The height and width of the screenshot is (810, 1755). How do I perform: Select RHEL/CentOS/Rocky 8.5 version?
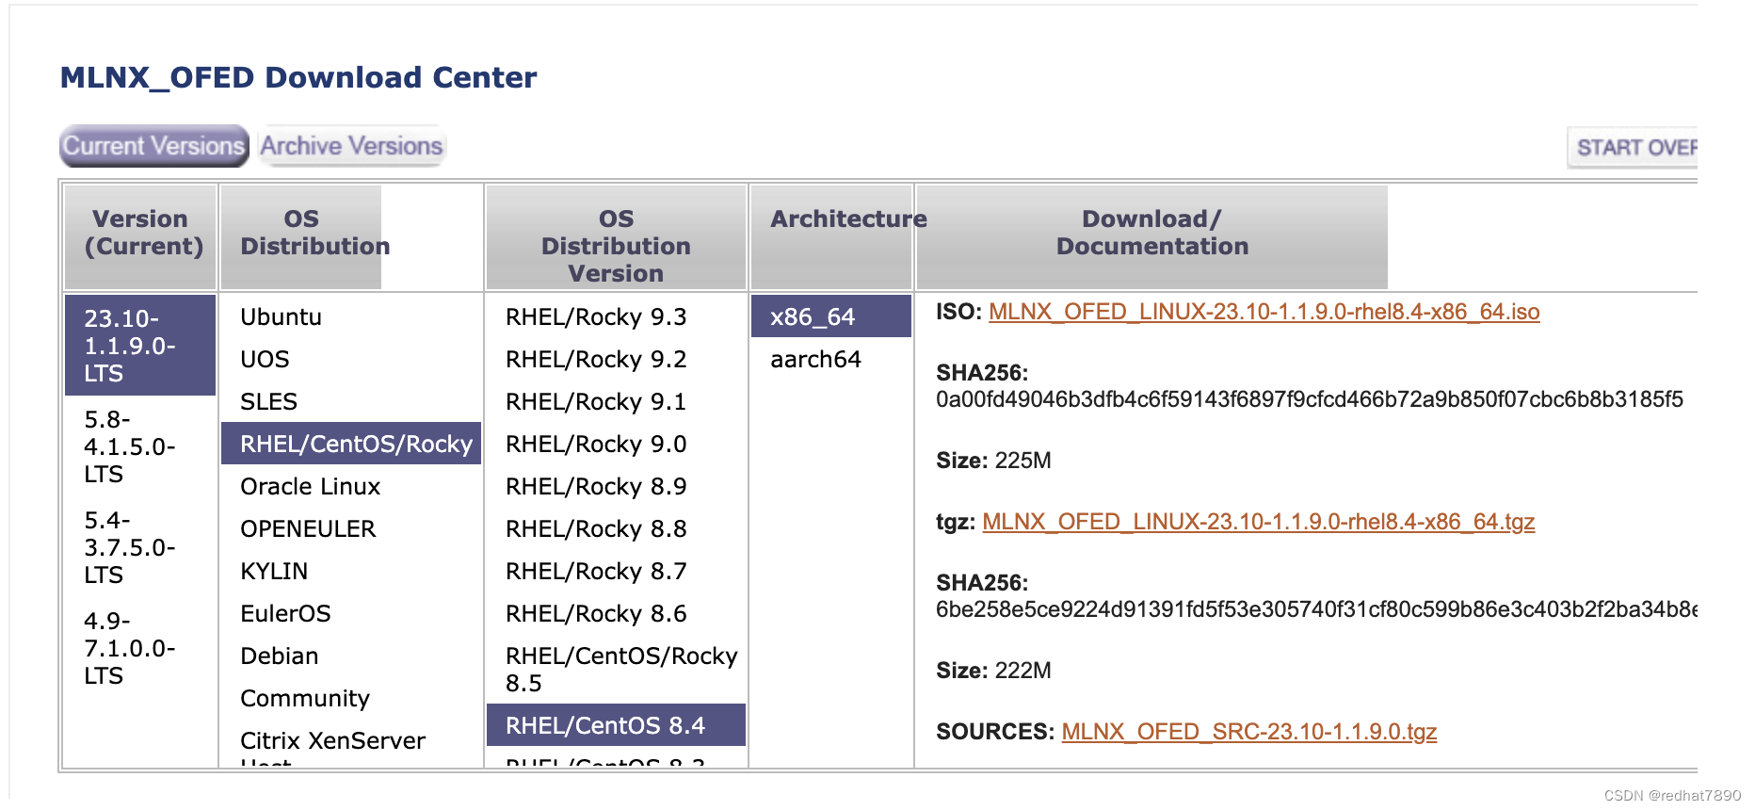tap(616, 669)
